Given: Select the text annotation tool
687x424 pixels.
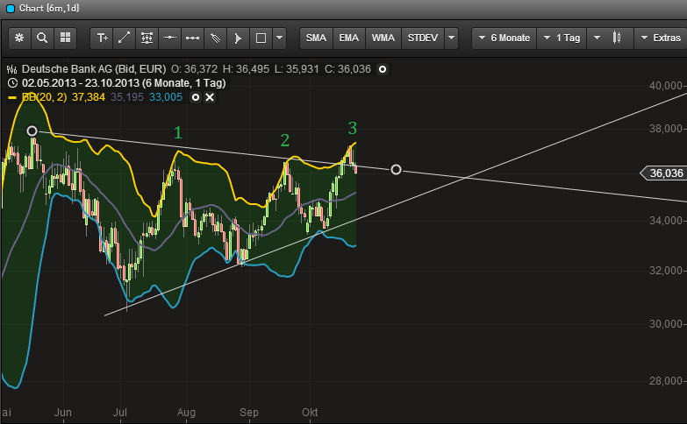Looking at the screenshot, I should (x=103, y=38).
